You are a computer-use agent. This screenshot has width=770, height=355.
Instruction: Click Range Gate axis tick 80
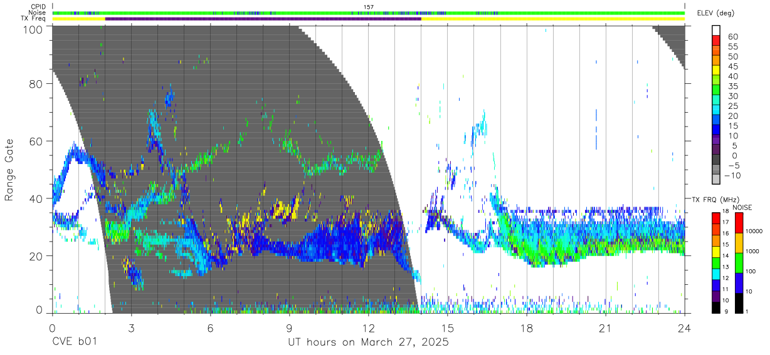(x=36, y=83)
